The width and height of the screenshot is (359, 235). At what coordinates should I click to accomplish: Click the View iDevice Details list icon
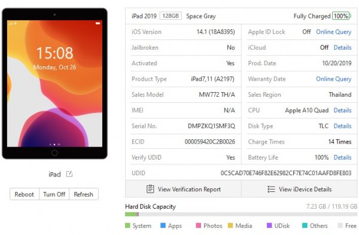click(x=271, y=189)
